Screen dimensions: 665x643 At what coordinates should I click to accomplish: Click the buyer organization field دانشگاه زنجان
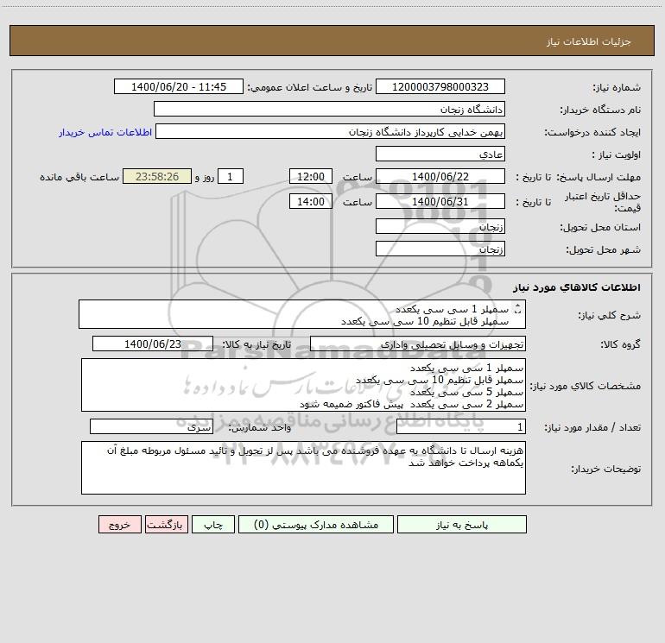click(329, 109)
